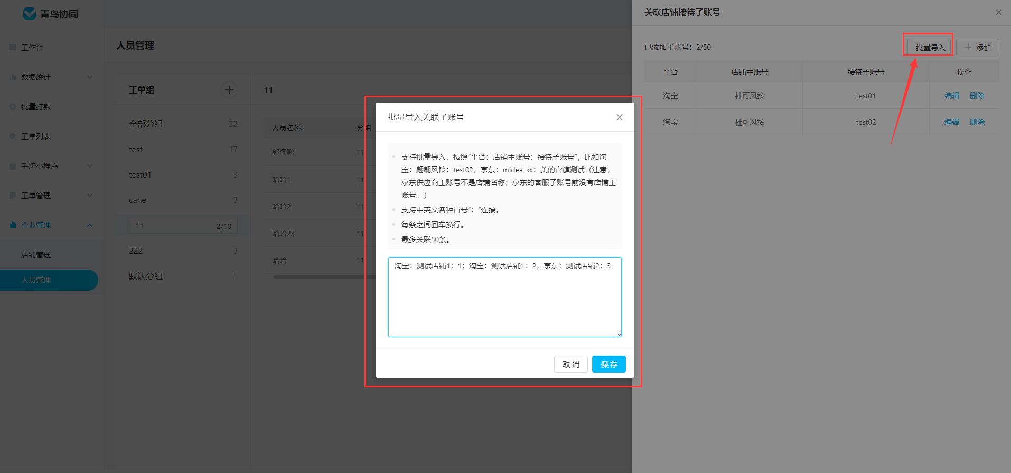Viewport: 1011px width, 473px height.
Task: Click the 人员名称 column header
Action: point(287,128)
